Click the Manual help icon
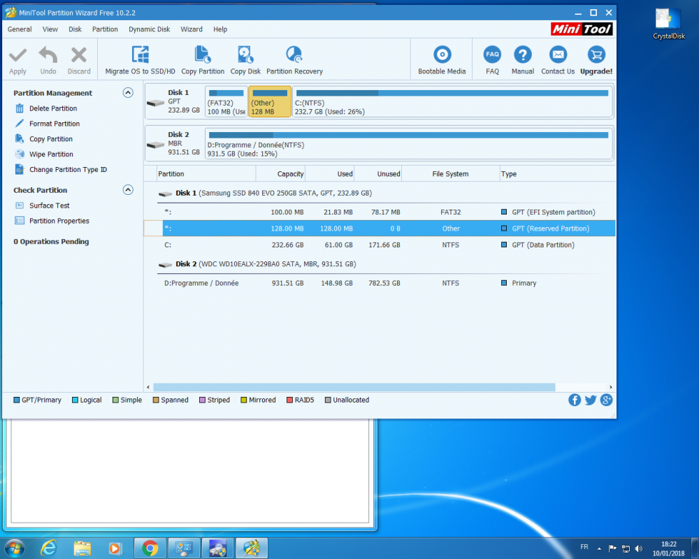 (x=523, y=55)
